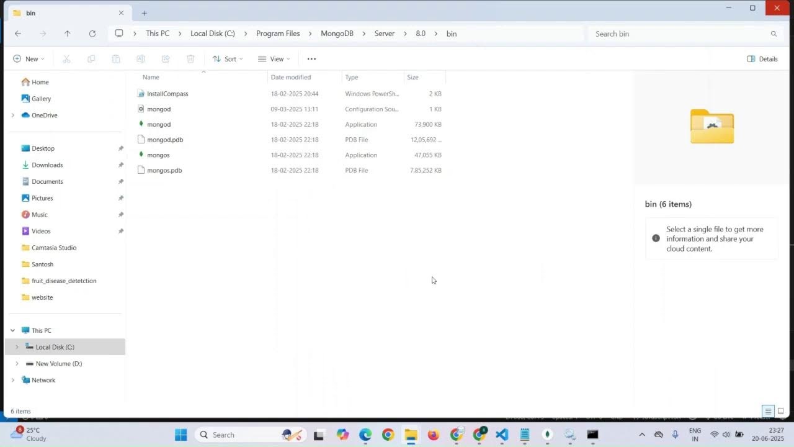Open the New item dropdown

[29, 59]
